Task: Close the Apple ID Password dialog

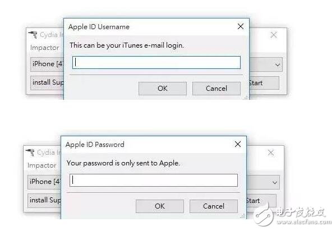Action: click(x=238, y=144)
